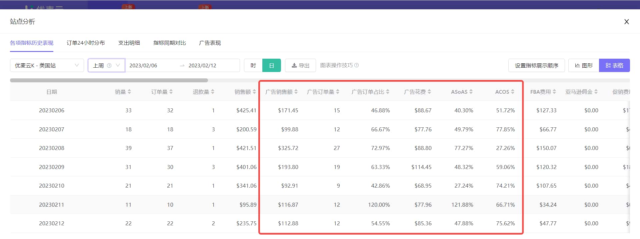Sort table by 广告花费 column arrows
This screenshot has height=239, width=640.
[x=429, y=92]
